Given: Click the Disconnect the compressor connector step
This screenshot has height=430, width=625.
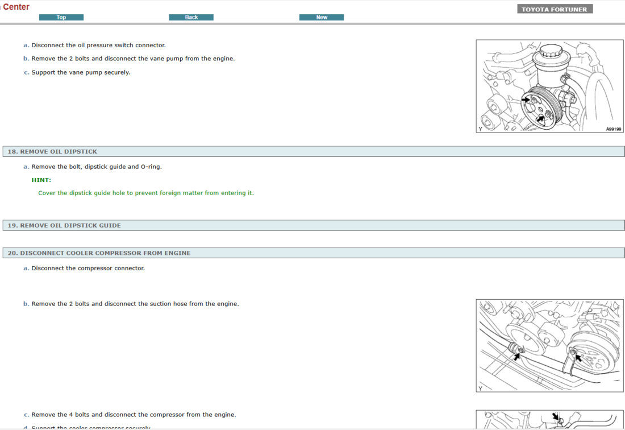Looking at the screenshot, I should coord(88,268).
